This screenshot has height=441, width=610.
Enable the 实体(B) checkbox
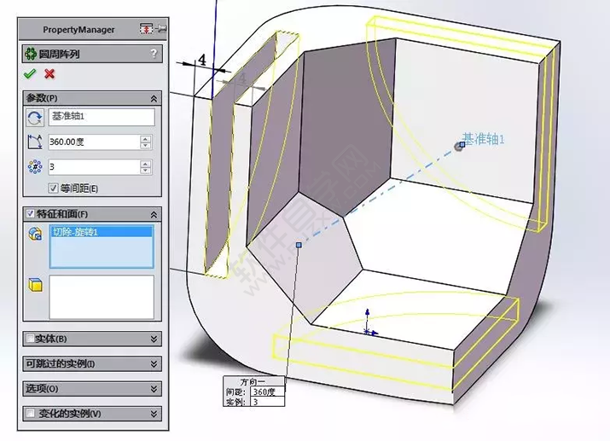30,339
